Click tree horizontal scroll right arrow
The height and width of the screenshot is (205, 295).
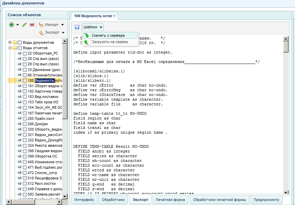click(x=59, y=202)
